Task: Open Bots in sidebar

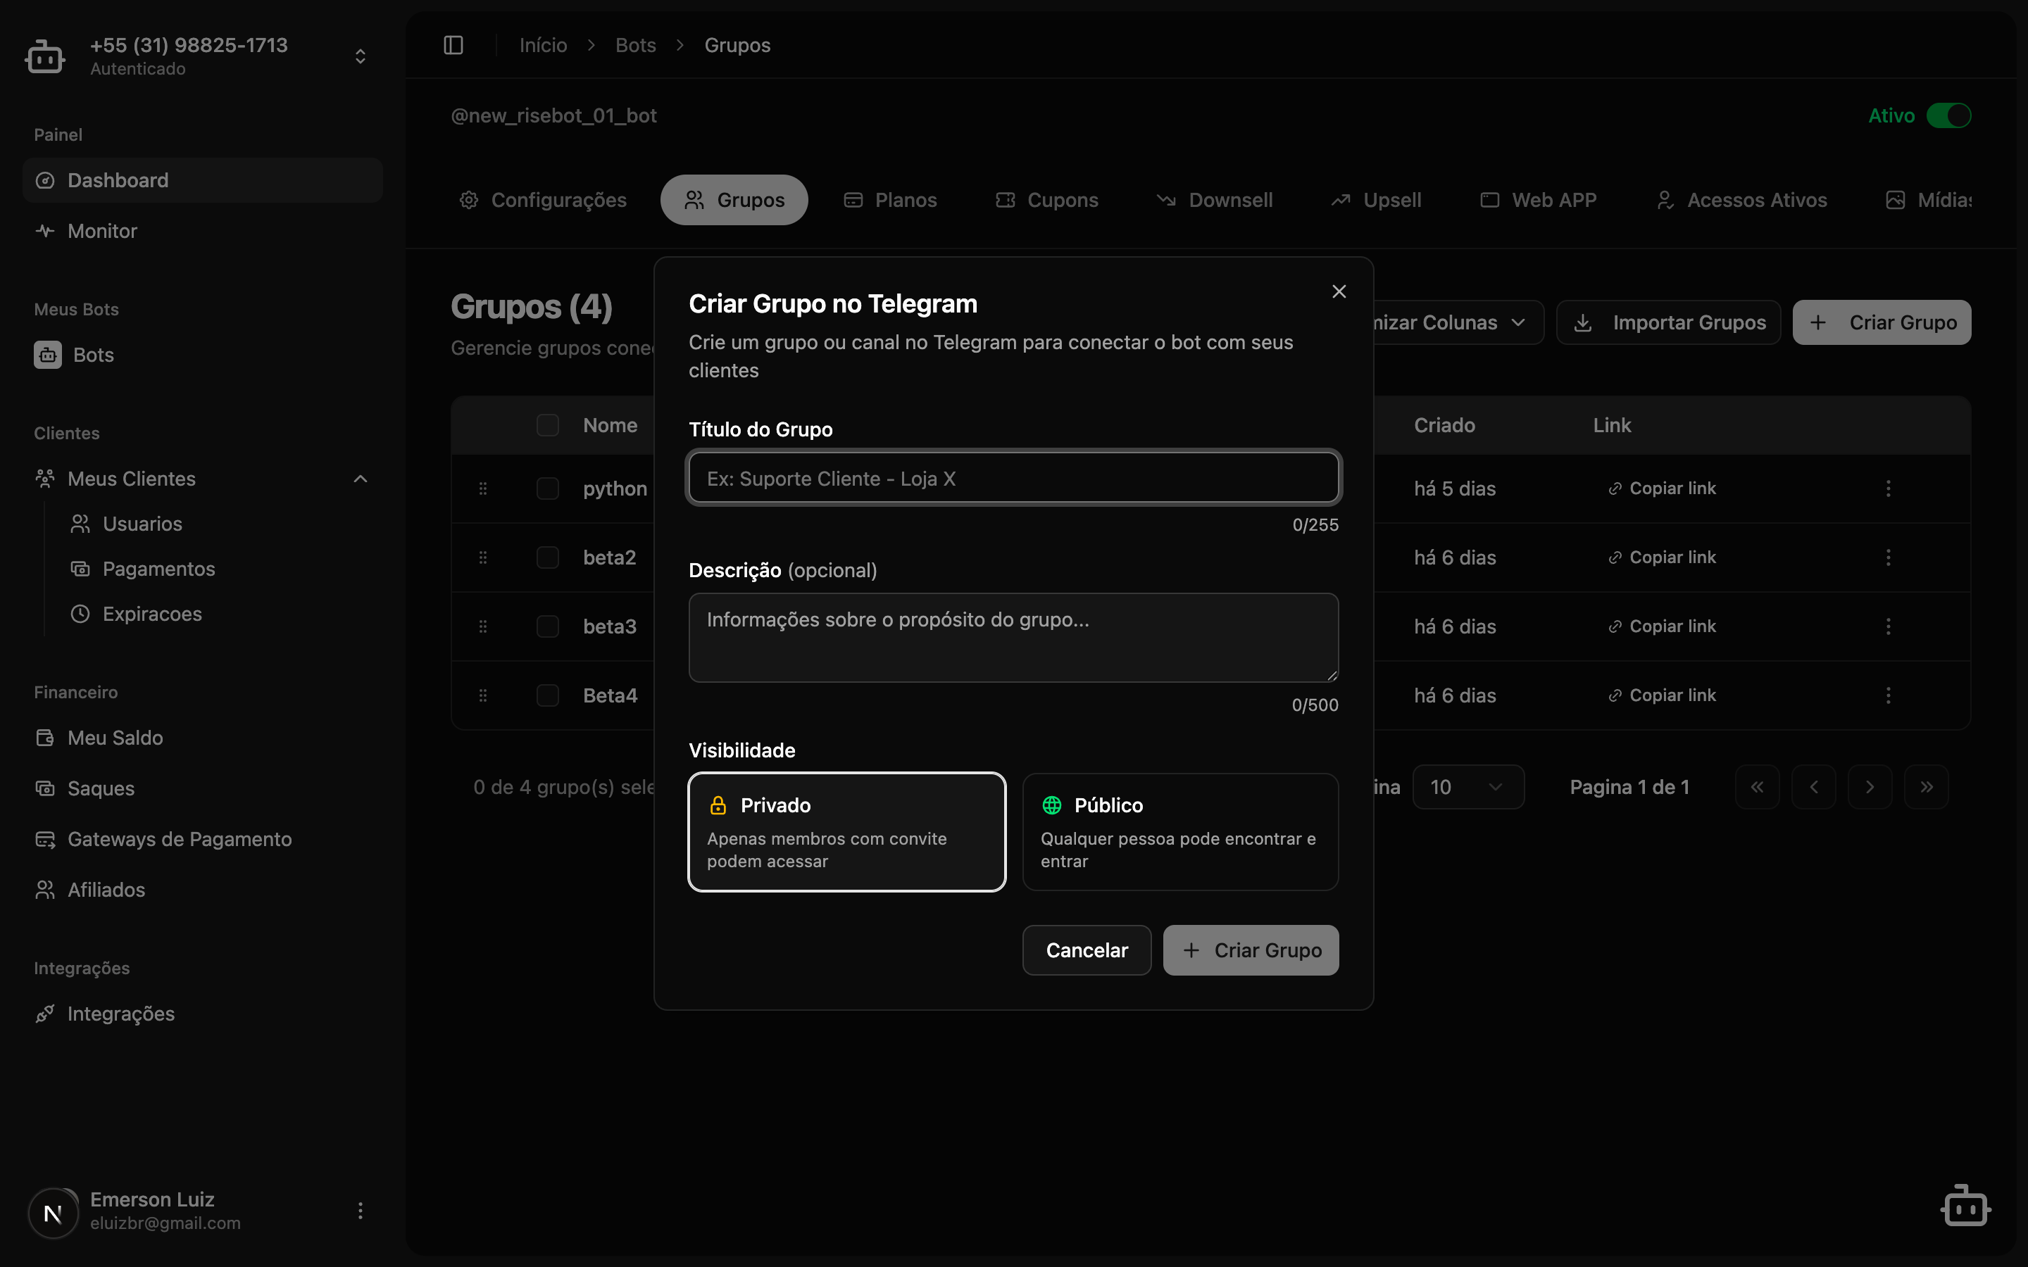Action: coord(203,355)
